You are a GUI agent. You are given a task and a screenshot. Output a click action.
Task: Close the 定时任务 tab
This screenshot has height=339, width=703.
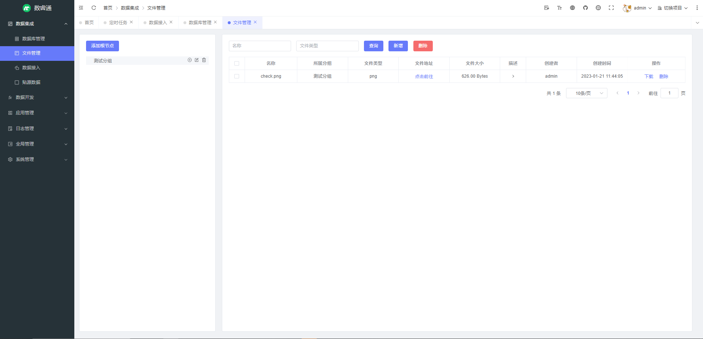click(x=131, y=22)
